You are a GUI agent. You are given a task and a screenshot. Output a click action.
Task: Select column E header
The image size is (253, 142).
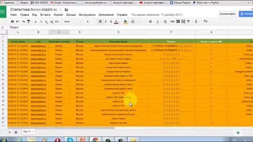118,32
